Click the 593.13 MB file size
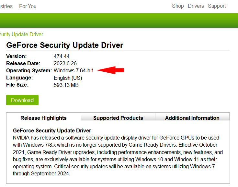238x187 pixels. 66,85
